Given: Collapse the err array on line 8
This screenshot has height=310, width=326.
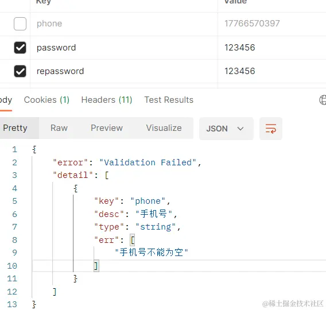Looking at the screenshot, I should click(133, 240).
